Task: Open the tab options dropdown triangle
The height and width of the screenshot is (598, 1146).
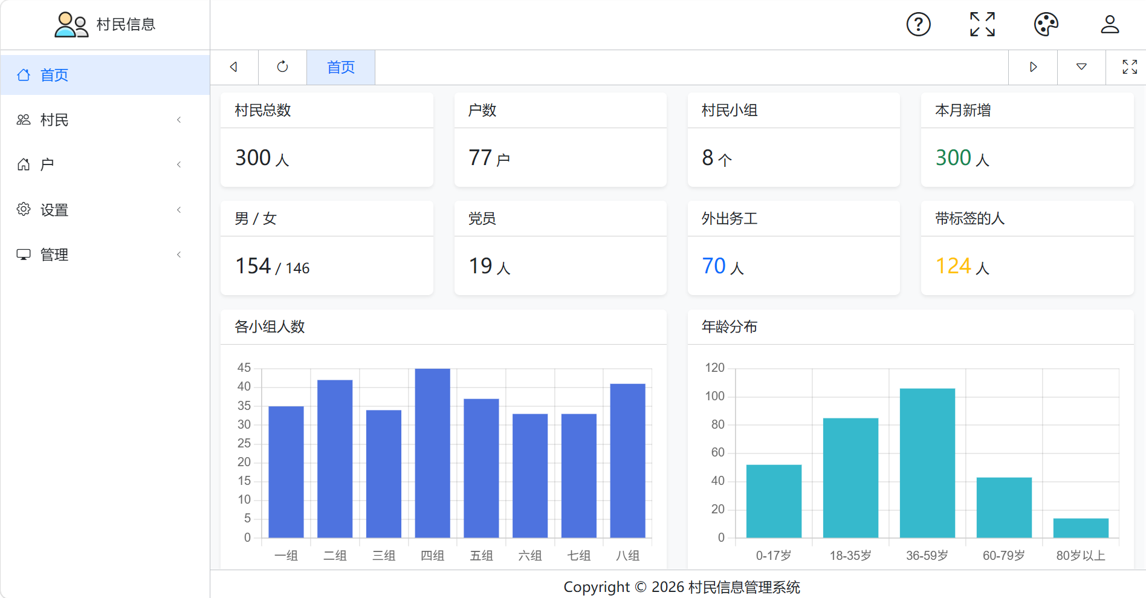Action: coord(1081,67)
